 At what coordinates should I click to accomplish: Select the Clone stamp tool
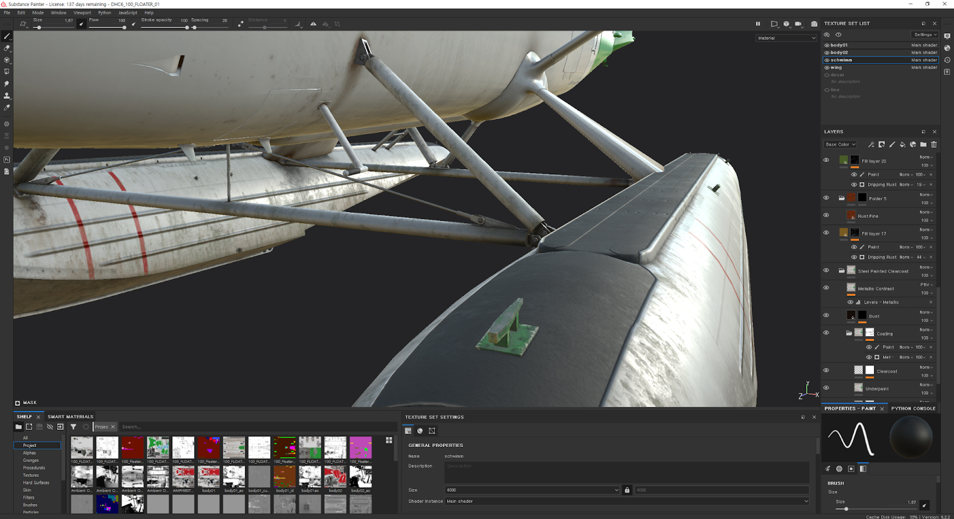(7, 96)
